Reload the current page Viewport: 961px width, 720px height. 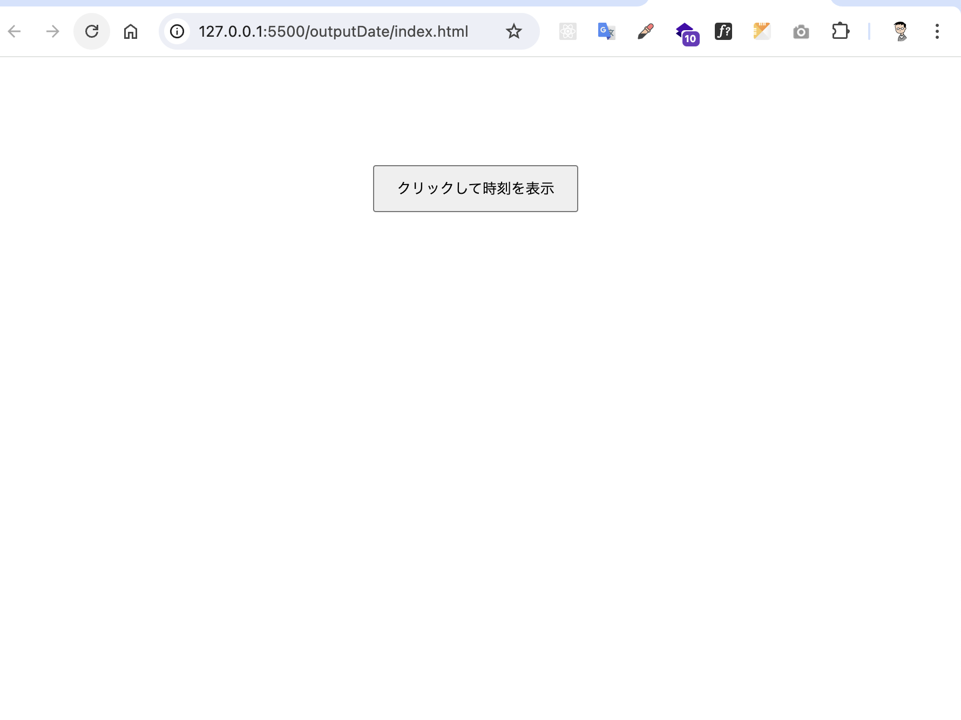[x=91, y=31]
